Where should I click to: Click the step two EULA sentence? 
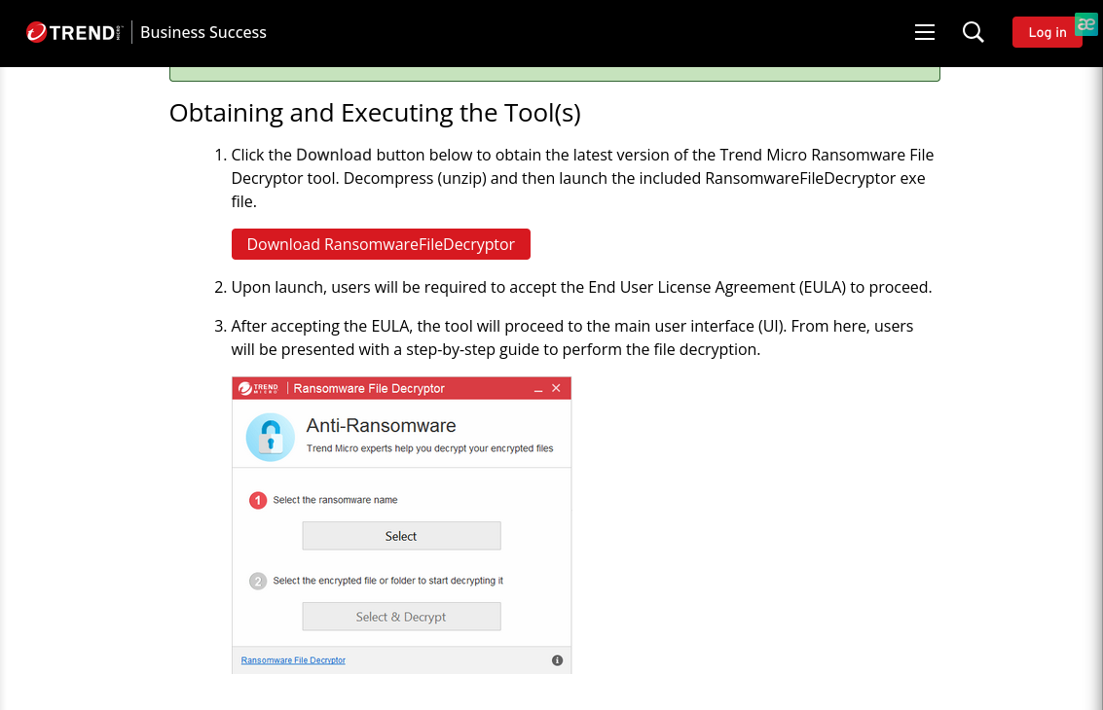click(x=581, y=287)
